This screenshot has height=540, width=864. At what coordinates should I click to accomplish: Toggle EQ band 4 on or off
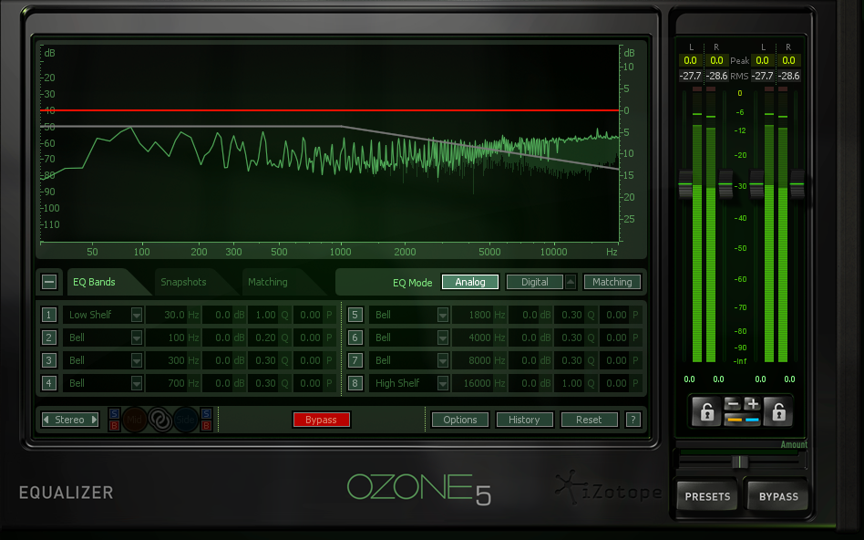(48, 383)
